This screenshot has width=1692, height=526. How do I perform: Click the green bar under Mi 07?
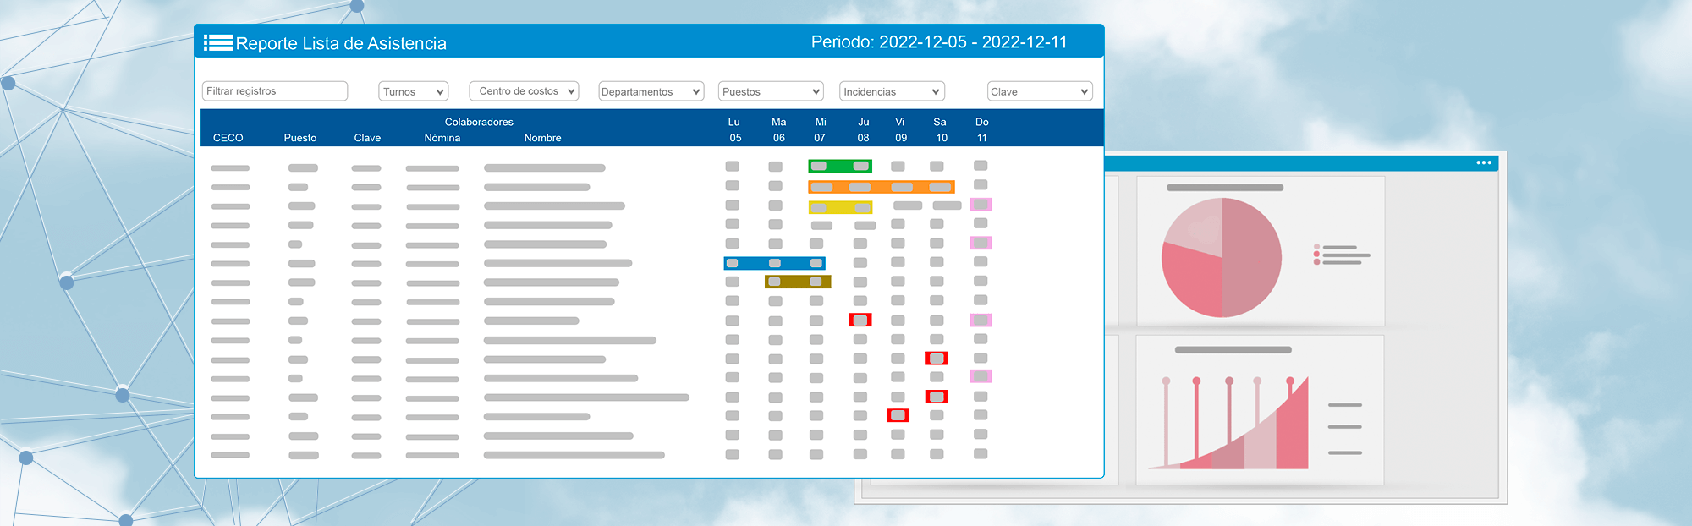pos(839,166)
